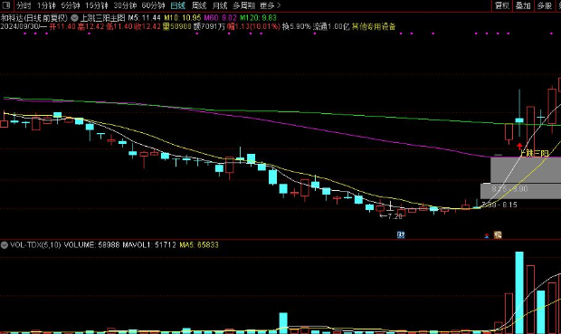Open the 多股 multi-stock button

[x=545, y=5]
